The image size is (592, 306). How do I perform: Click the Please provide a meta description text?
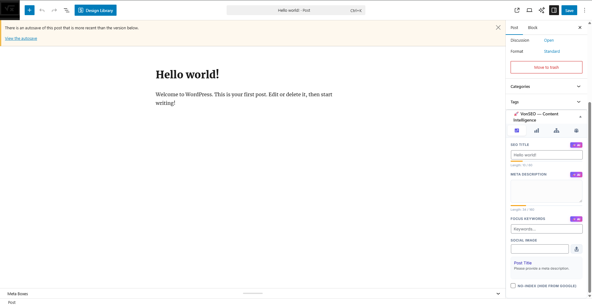click(541, 268)
